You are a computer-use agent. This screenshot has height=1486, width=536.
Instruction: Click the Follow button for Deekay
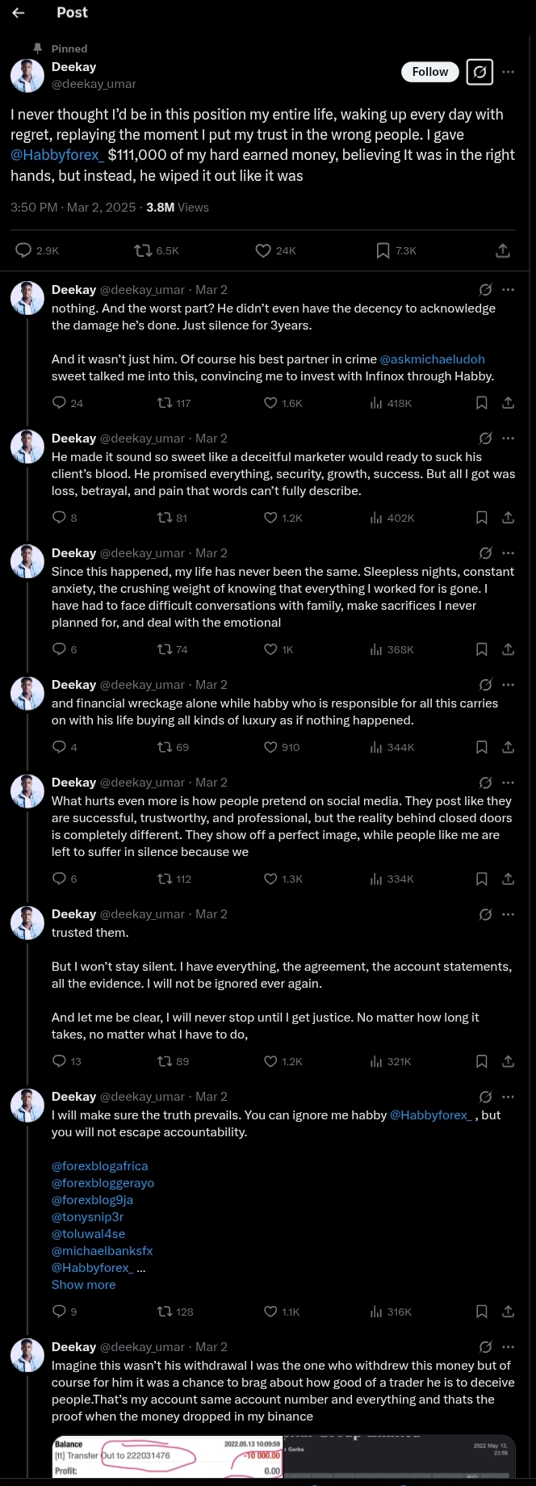(x=429, y=72)
